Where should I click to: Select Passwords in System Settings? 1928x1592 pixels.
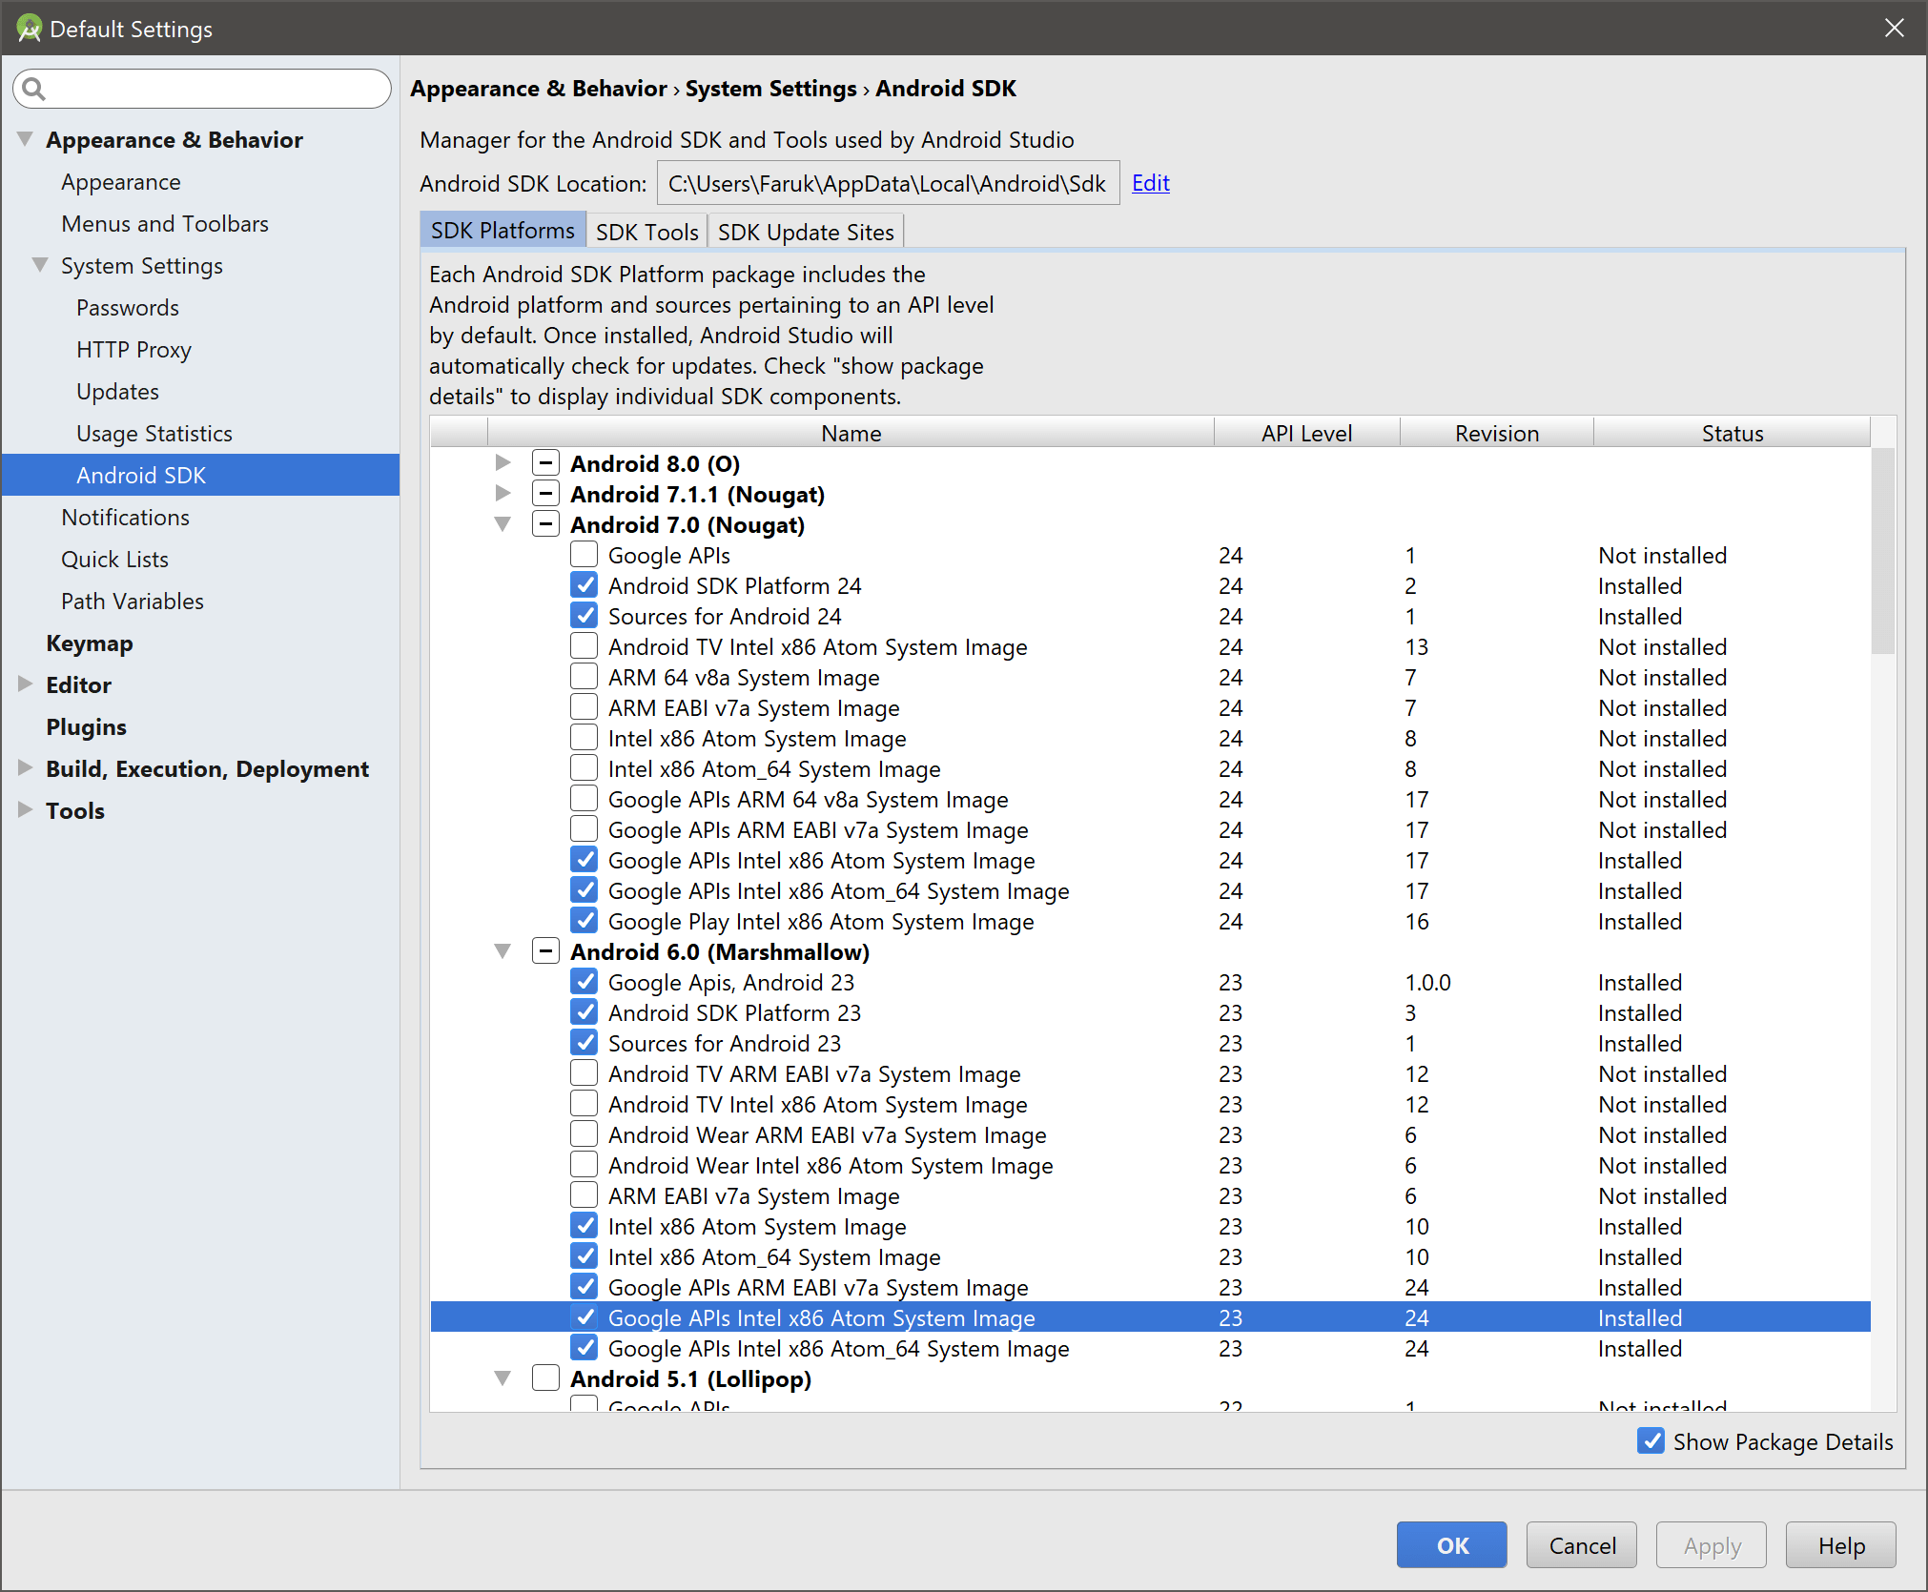[x=128, y=308]
